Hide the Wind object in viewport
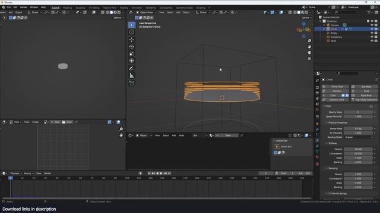 (x=372, y=41)
